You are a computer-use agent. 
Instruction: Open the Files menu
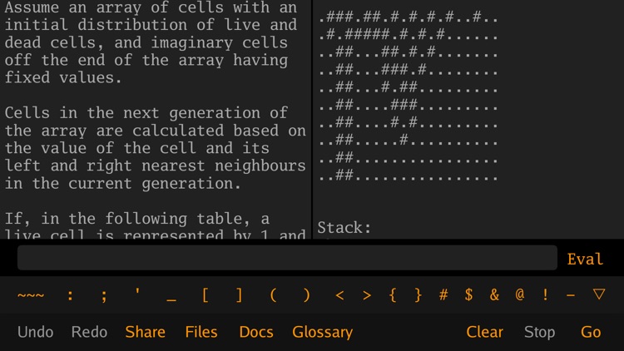[201, 332]
